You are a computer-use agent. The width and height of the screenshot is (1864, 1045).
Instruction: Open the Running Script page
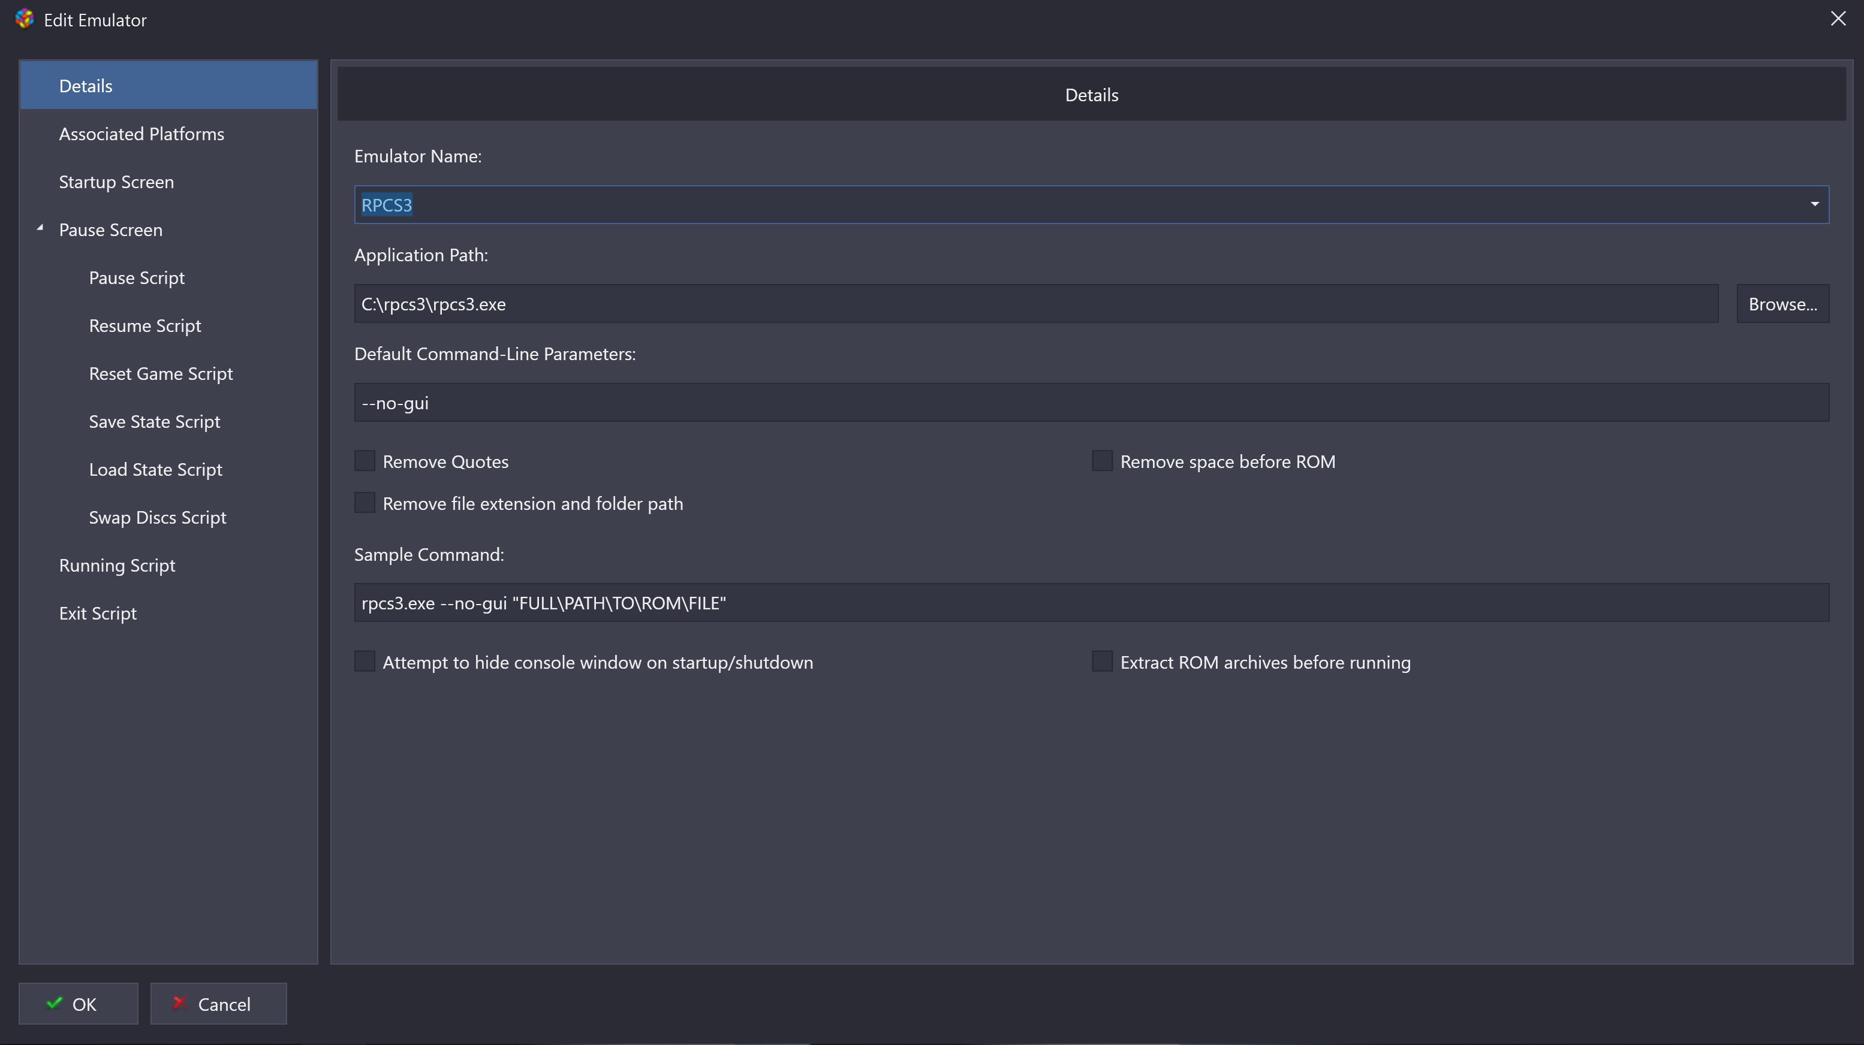[x=168, y=565]
